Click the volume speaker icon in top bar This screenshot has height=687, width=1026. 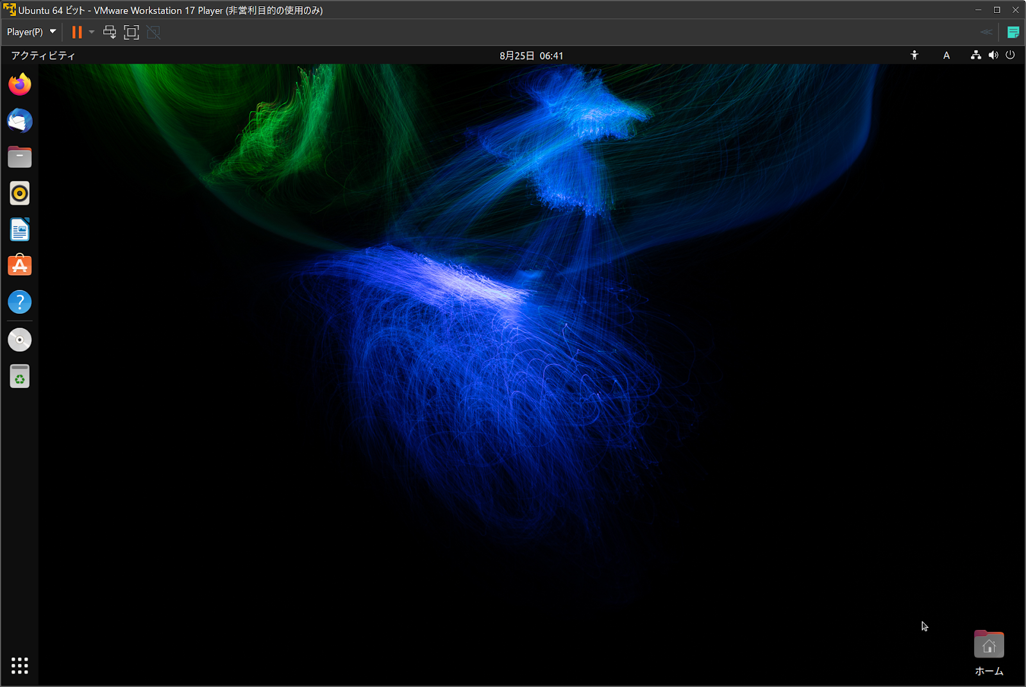993,55
